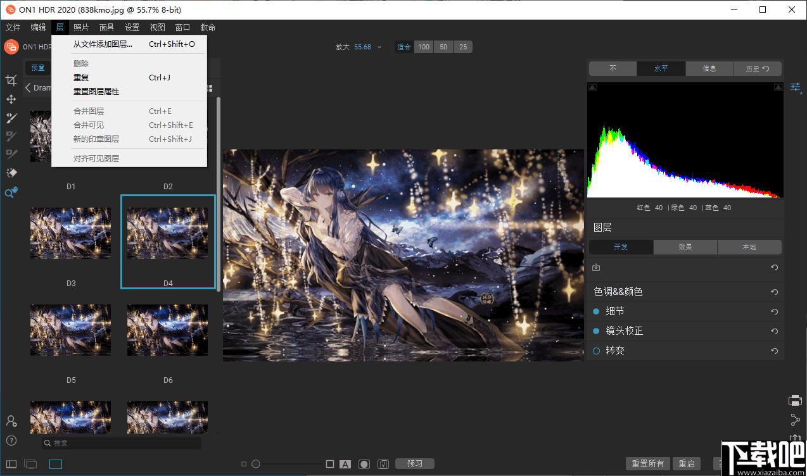Toggle the 镜头校正 panel dot
Screen dimensions: 807x476
tap(596, 331)
